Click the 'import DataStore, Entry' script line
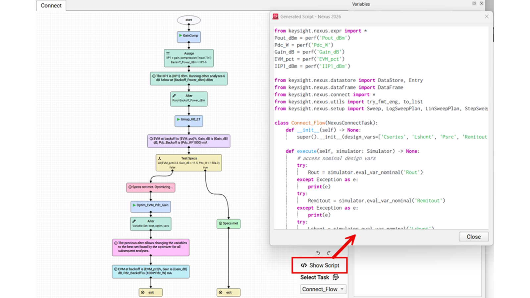The image size is (530, 298). pyautogui.click(x=348, y=80)
